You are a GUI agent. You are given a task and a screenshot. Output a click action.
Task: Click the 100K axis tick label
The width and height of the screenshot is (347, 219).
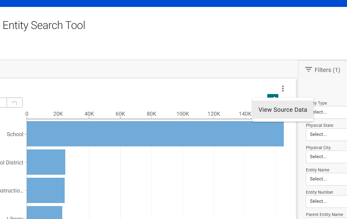pyautogui.click(x=183, y=114)
